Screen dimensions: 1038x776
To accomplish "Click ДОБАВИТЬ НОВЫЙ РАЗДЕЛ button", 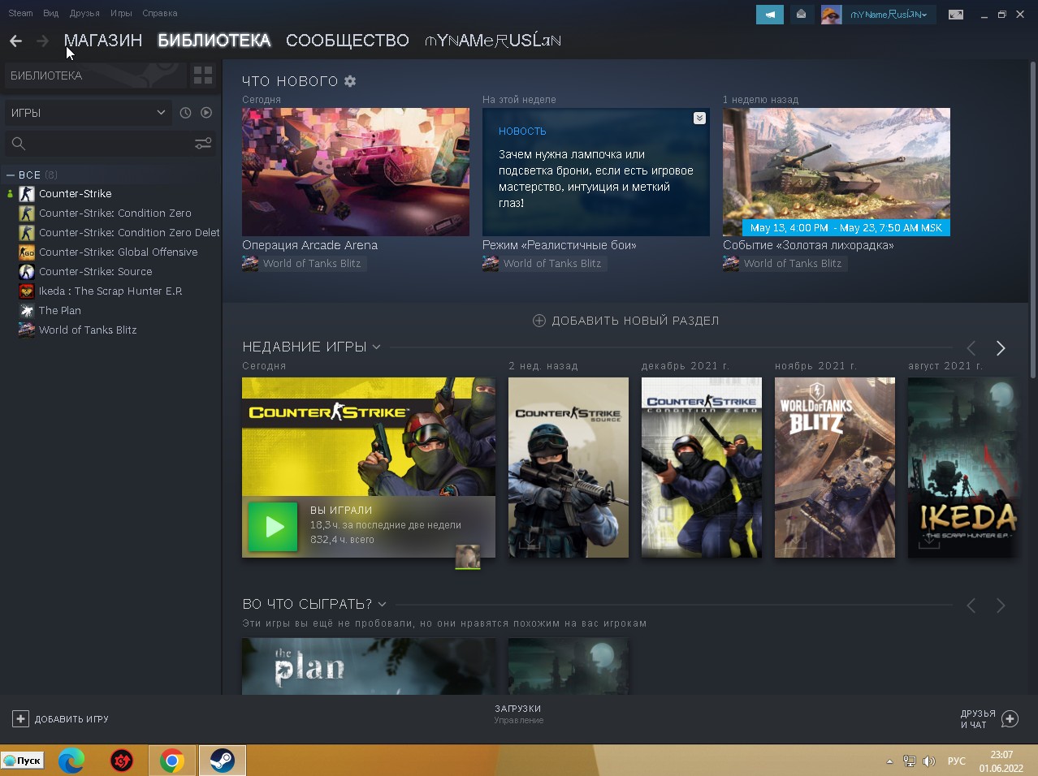I will point(625,321).
